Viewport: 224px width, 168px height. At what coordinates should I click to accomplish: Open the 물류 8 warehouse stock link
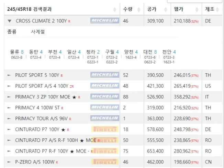[x=17, y=52]
